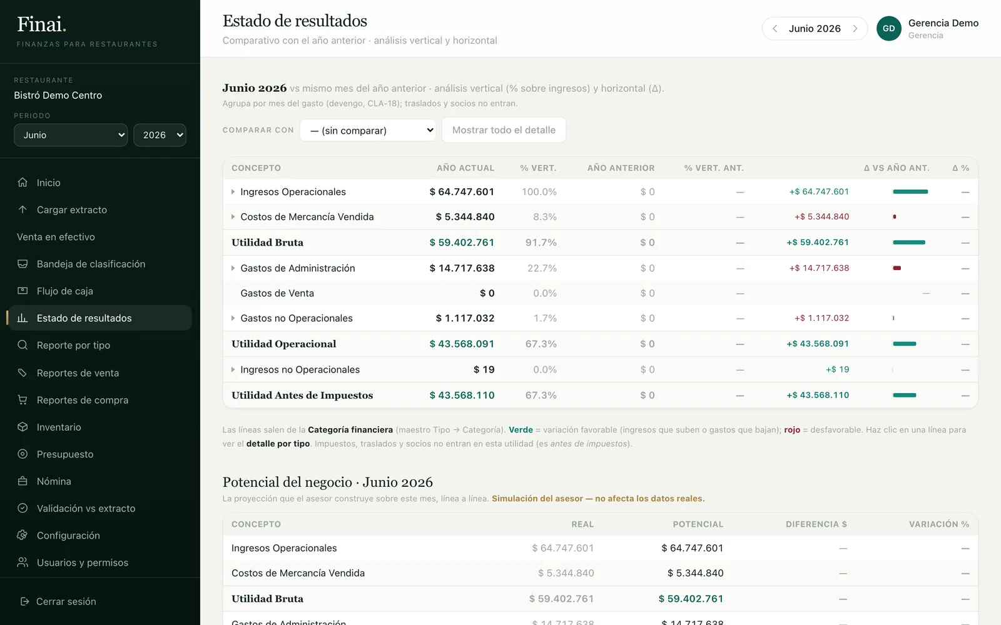
Task: Click the Gerencia Demo user name
Action: pos(943,23)
